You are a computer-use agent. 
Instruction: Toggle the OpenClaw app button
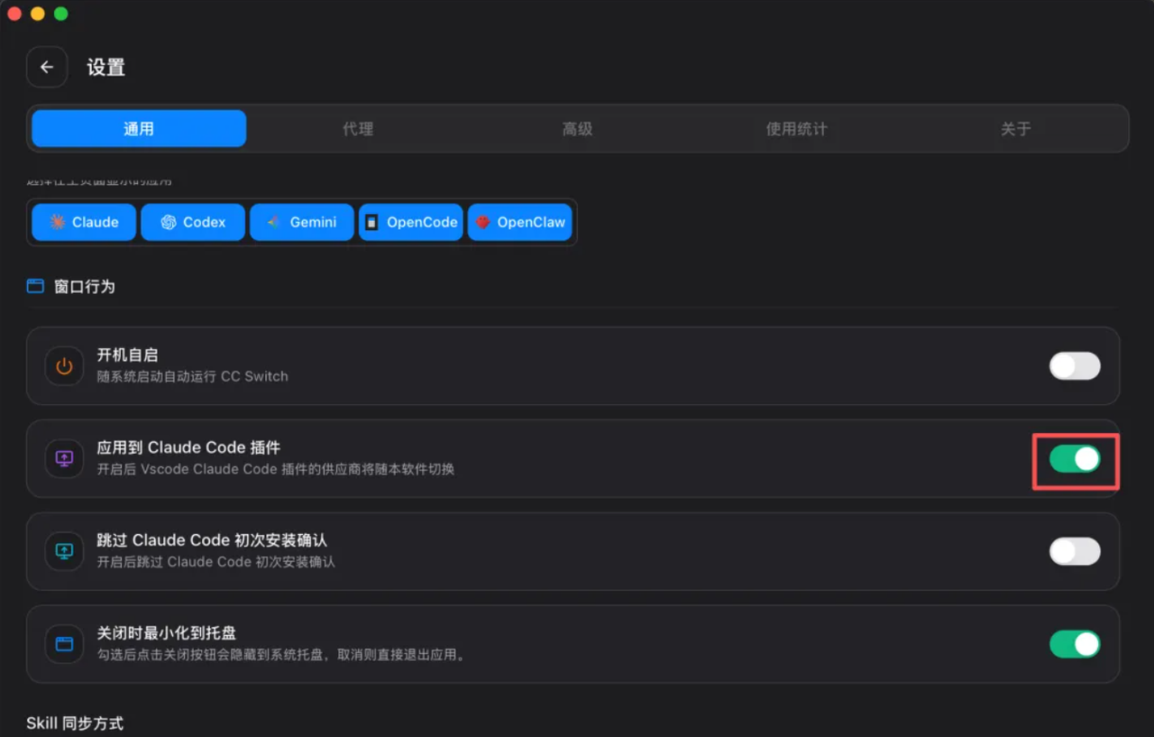click(520, 222)
